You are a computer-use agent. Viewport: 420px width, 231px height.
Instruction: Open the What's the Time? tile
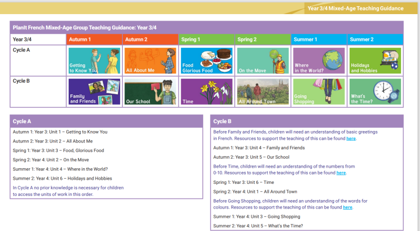[375, 92]
